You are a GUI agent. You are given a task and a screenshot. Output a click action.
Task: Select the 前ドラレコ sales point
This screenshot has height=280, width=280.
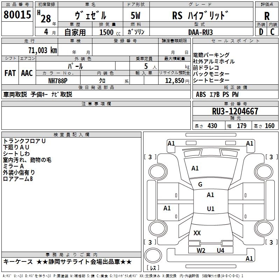pos(206,68)
